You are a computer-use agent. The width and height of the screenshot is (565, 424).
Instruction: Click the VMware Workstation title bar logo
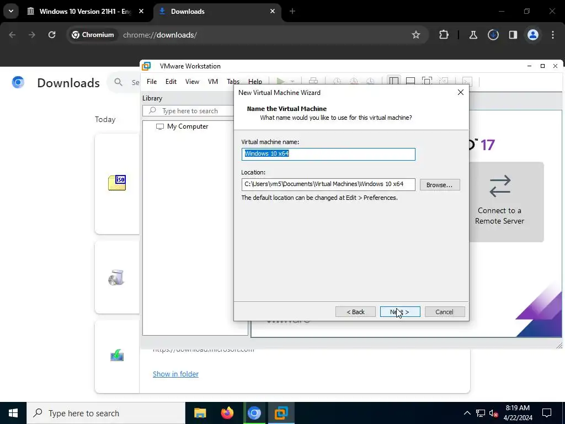click(x=146, y=66)
